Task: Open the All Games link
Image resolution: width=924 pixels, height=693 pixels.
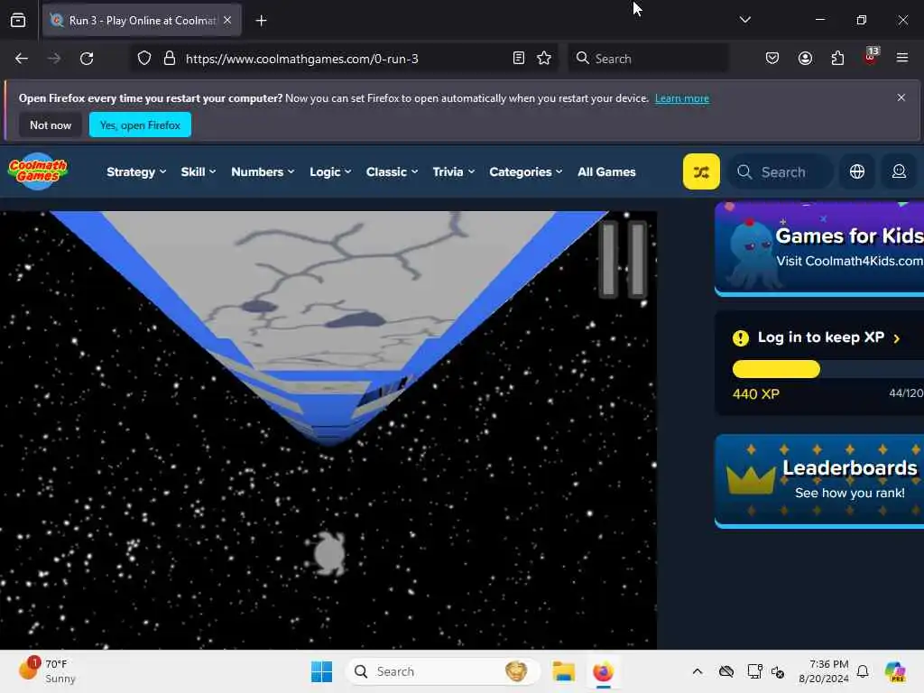Action: click(606, 172)
